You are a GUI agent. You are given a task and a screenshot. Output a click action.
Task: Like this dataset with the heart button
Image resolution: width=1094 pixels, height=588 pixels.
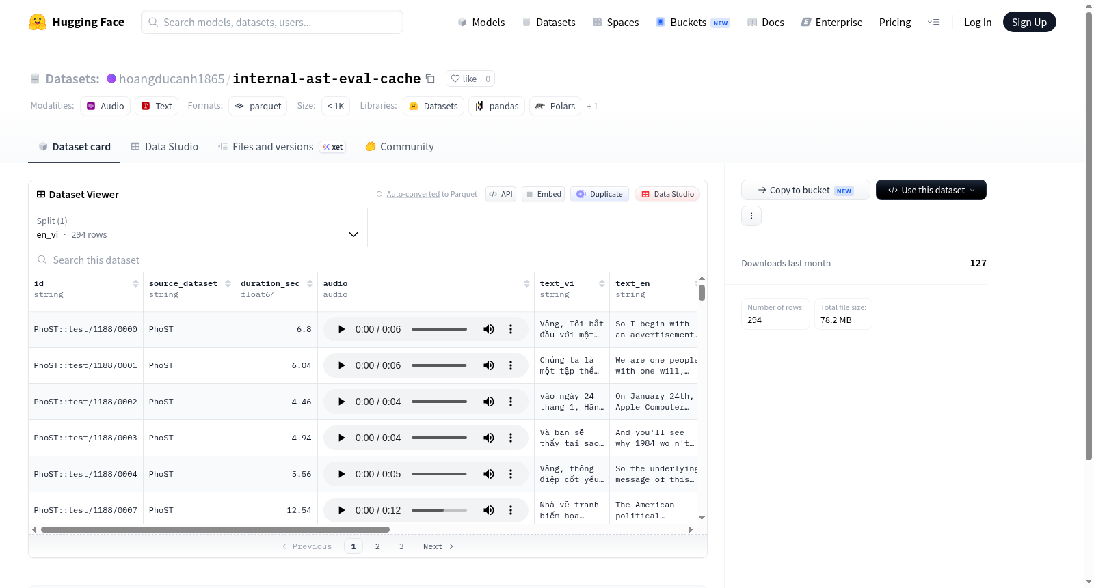click(464, 79)
